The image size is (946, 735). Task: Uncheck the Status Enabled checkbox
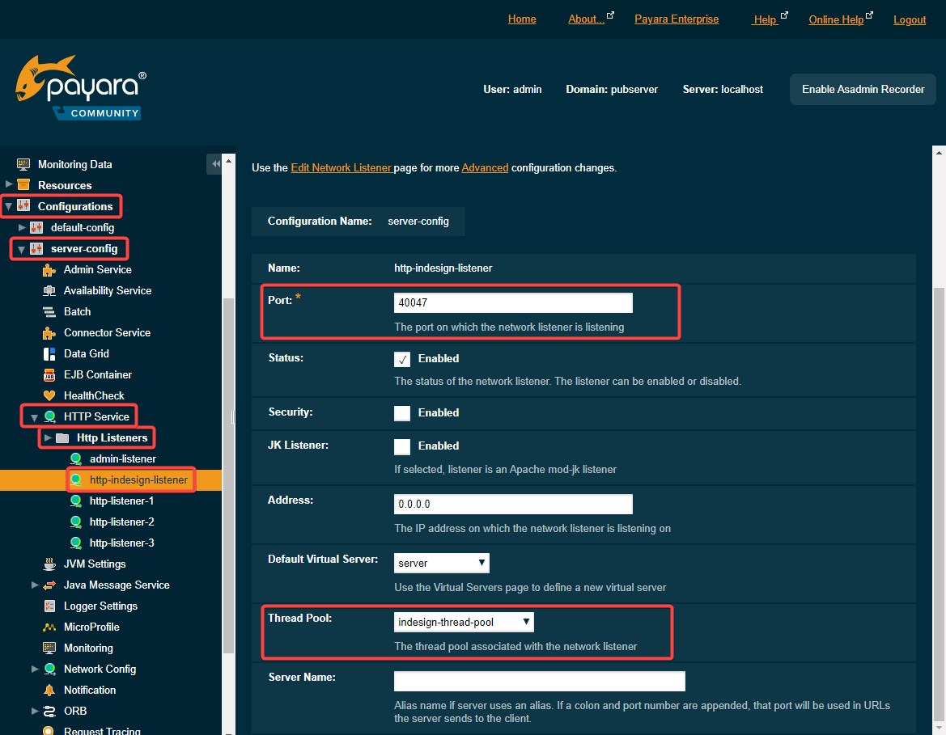click(402, 359)
